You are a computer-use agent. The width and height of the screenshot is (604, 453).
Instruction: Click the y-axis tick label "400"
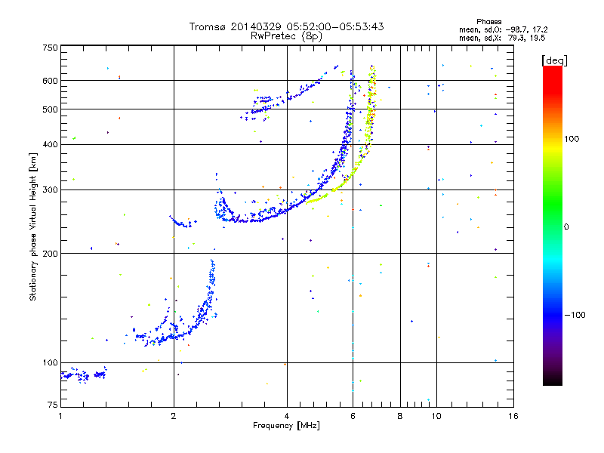[50, 145]
